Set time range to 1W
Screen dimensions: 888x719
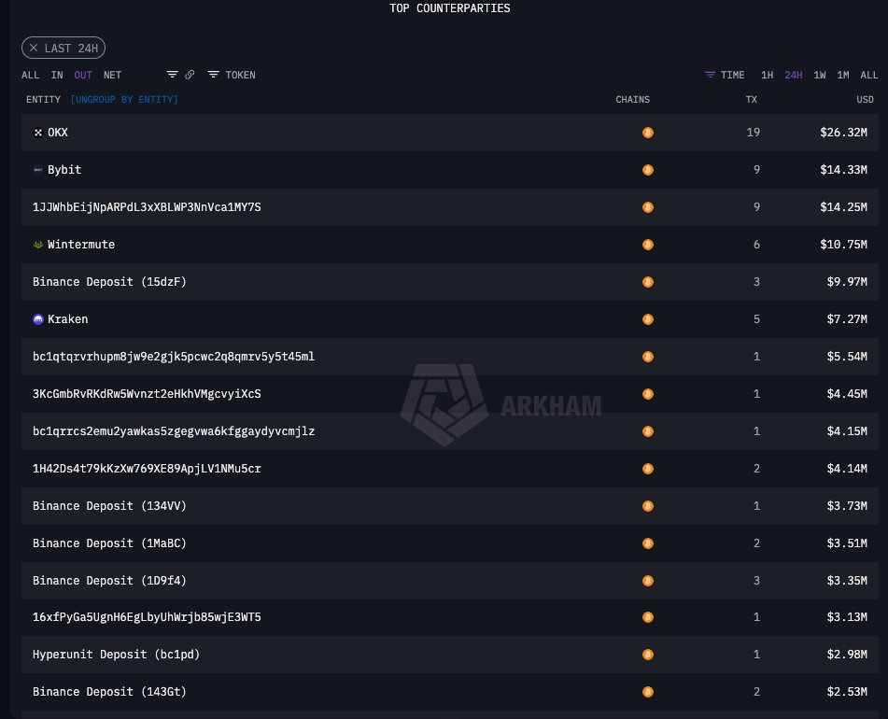[x=820, y=75]
